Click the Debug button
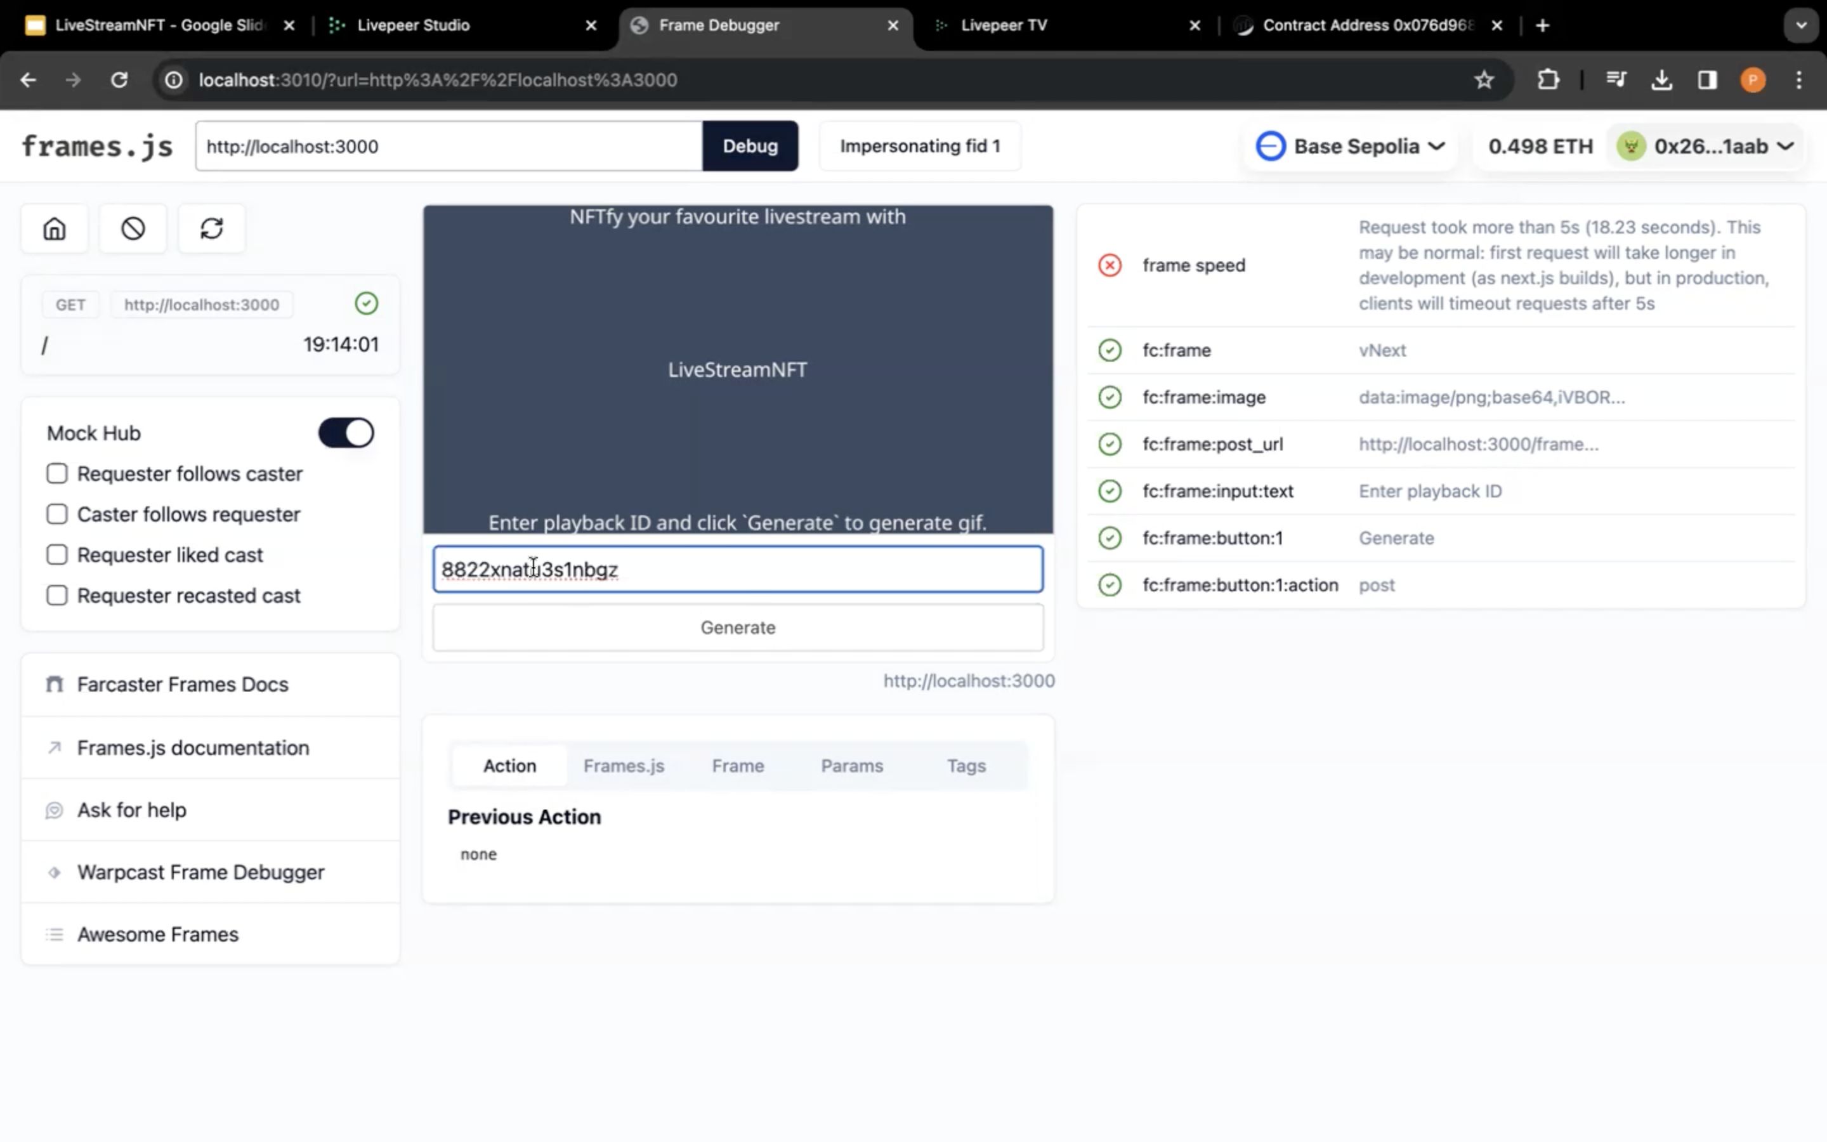Screen dimensions: 1827x1142 click(749, 145)
